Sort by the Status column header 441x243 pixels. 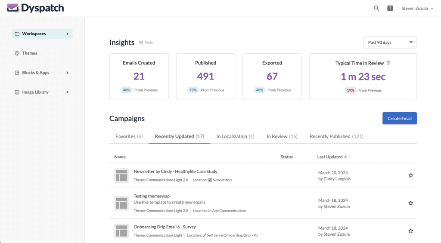coord(286,157)
